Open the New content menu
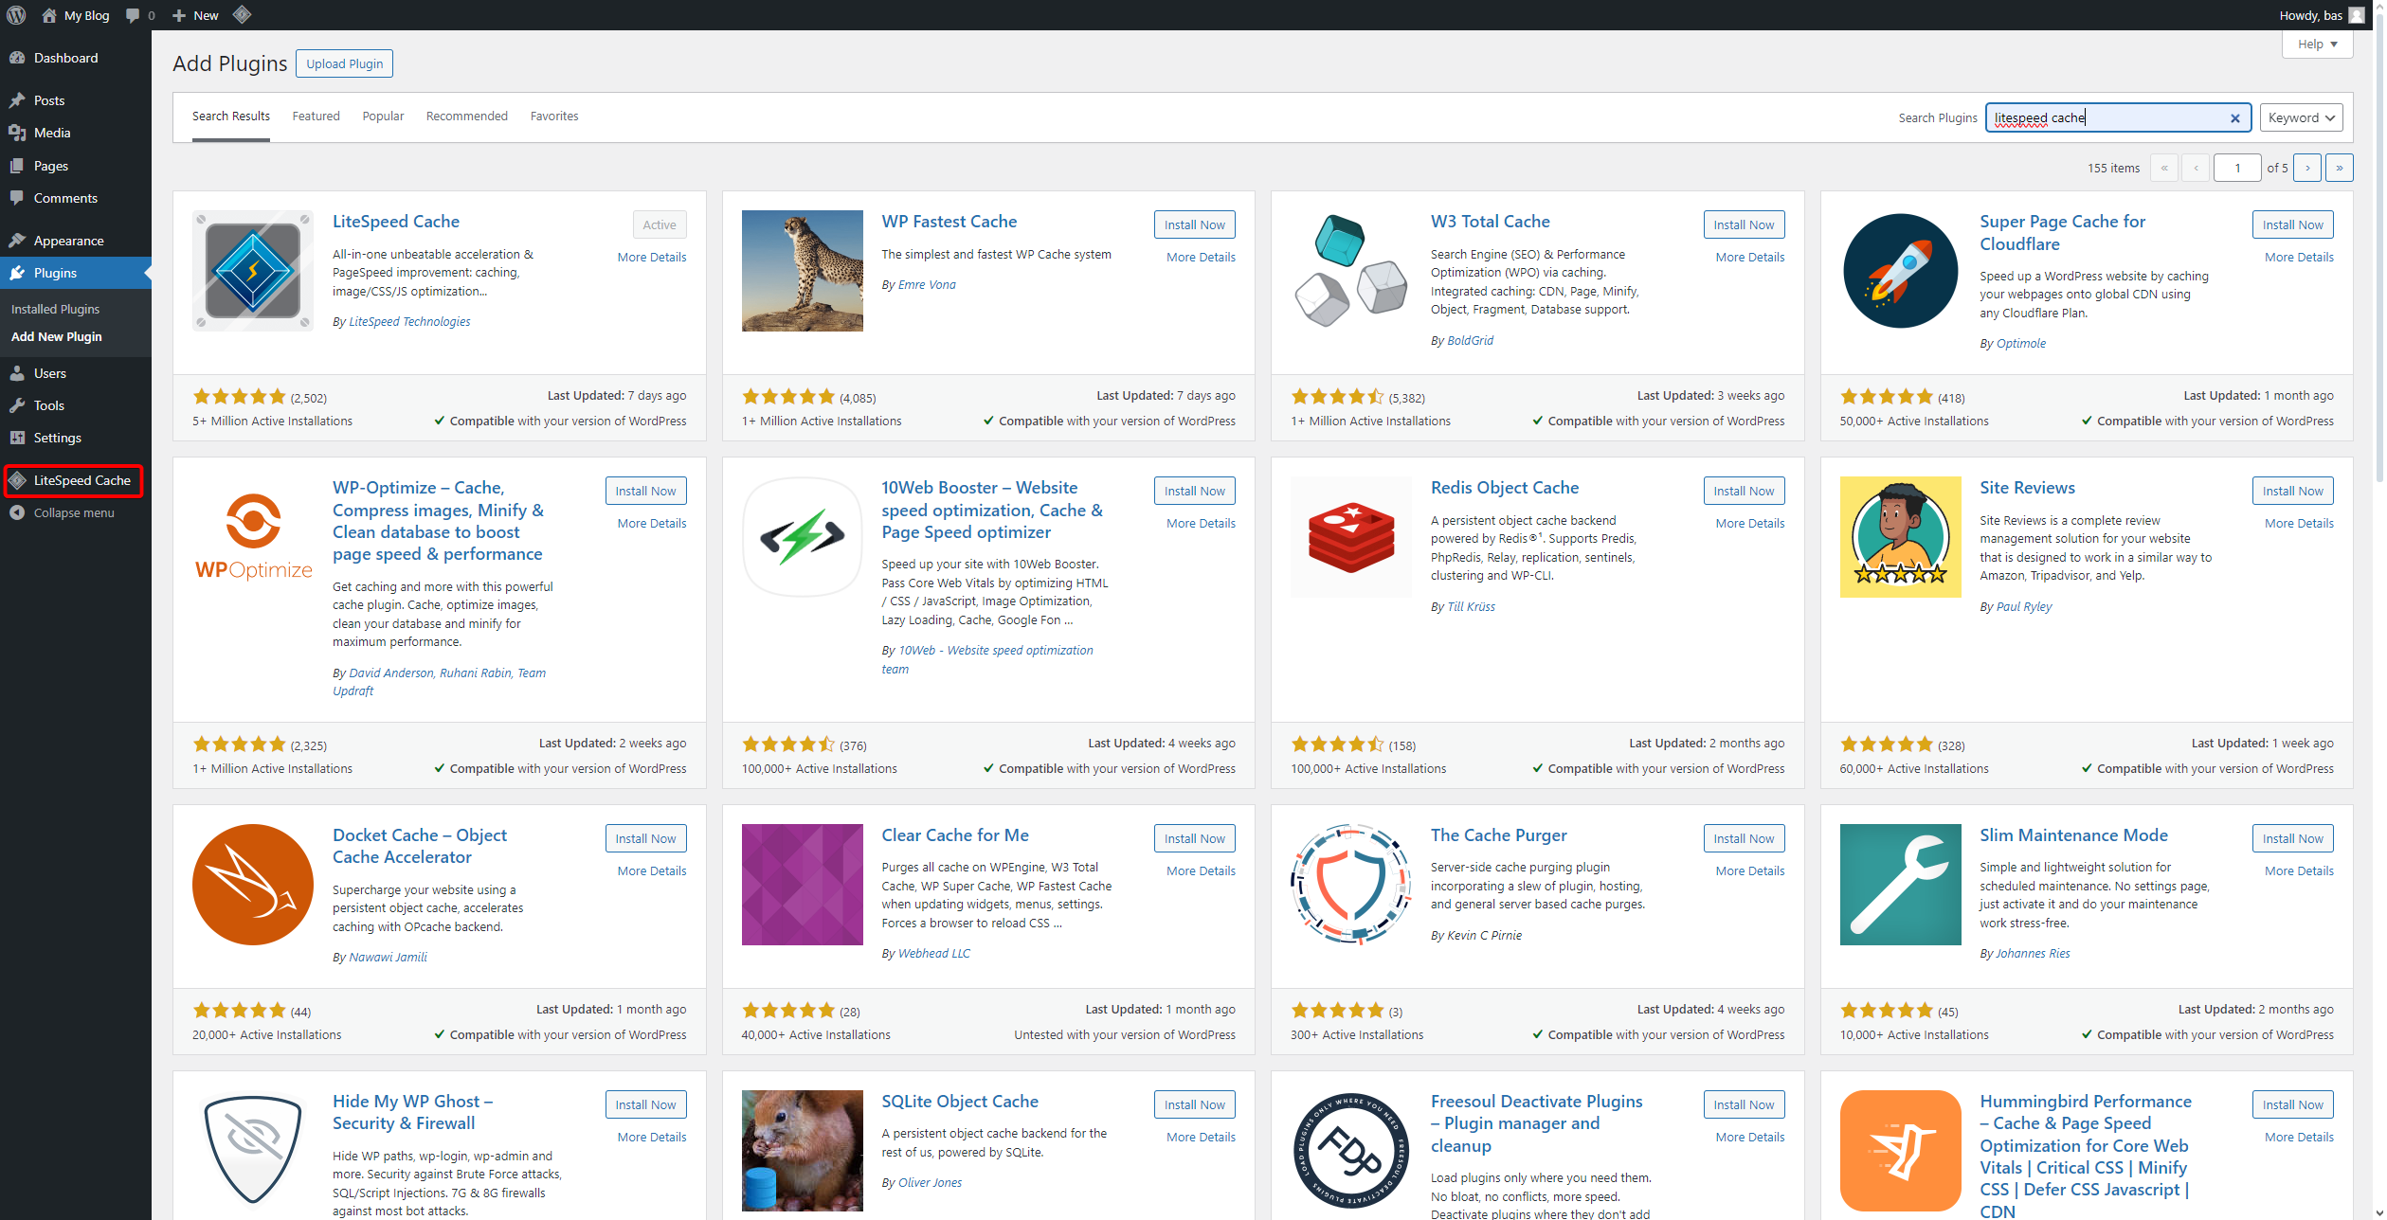 [x=196, y=15]
